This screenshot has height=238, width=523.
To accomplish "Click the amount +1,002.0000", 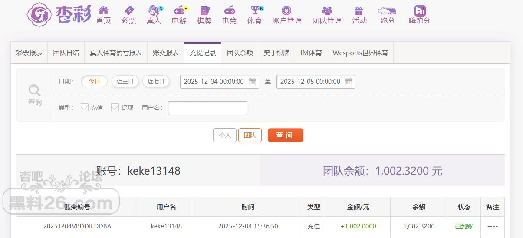I will [358, 226].
